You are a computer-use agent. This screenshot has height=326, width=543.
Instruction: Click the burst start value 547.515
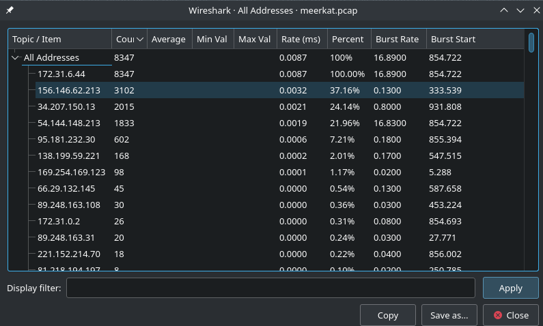pos(445,156)
